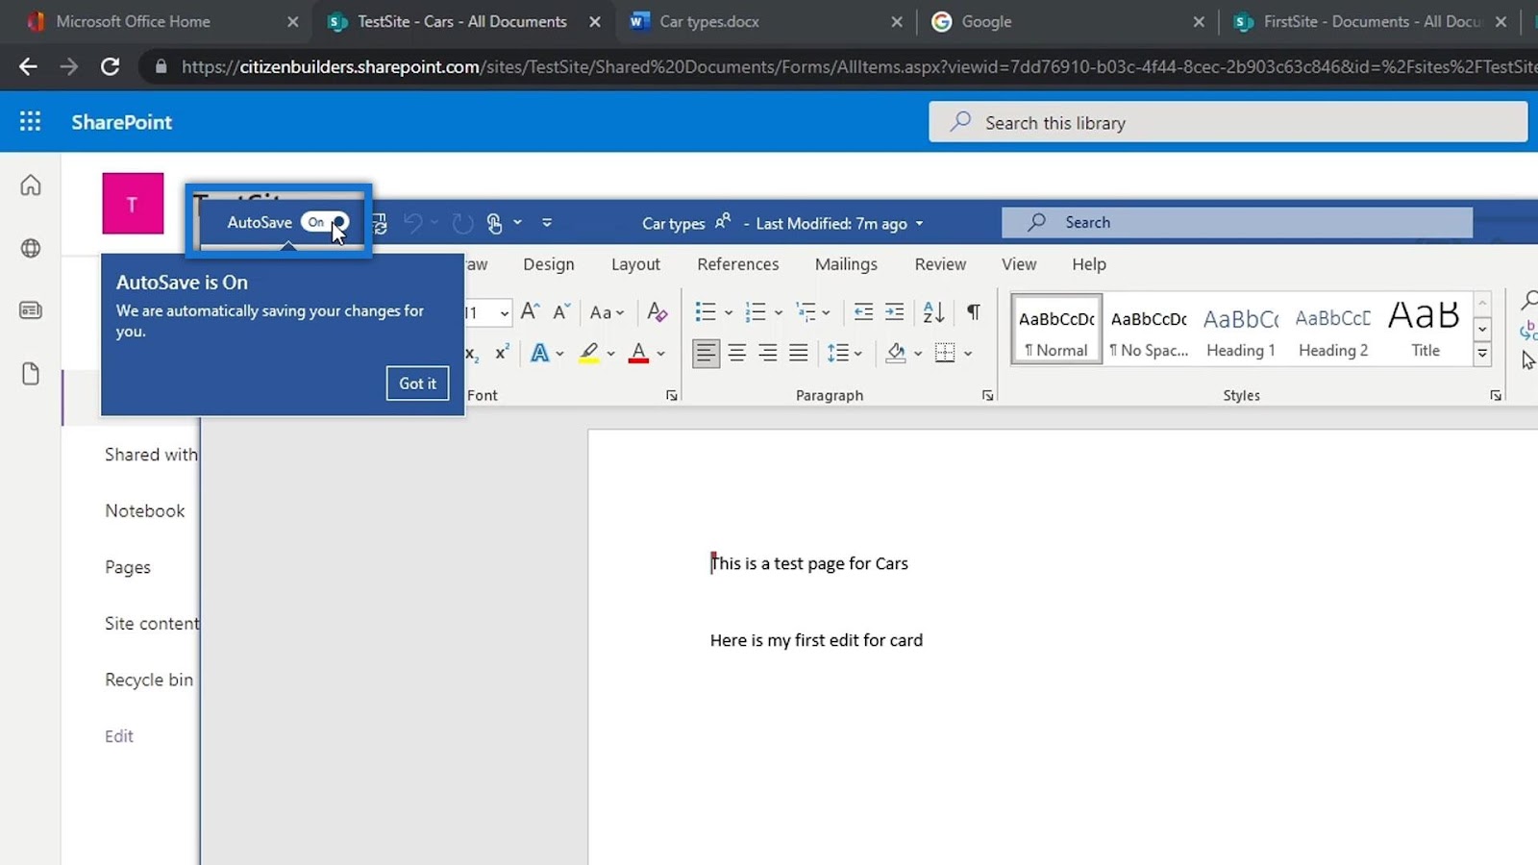Click the Word Search box

tap(1237, 222)
